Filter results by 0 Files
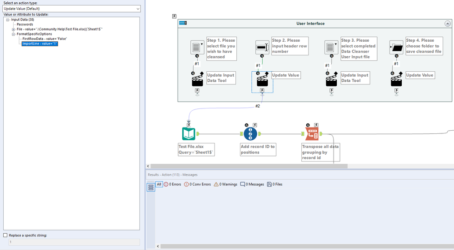This screenshot has width=454, height=250. click(x=275, y=184)
